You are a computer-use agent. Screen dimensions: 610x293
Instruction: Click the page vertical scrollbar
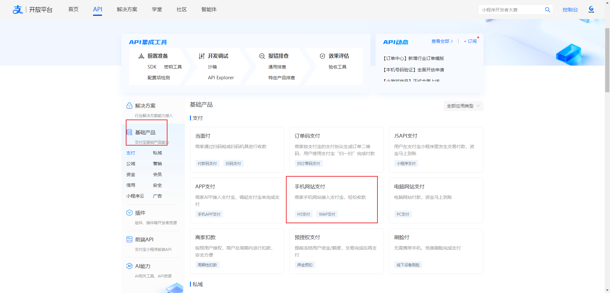click(607, 60)
